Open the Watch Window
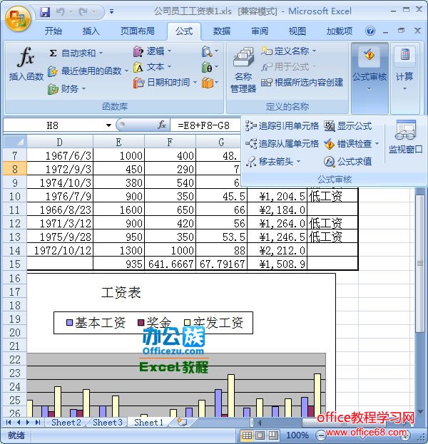The height and width of the screenshot is (444, 428). (405, 137)
